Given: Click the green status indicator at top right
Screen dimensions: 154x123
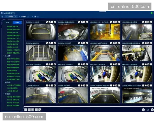Looking at the screenshot, I should coord(152,13).
